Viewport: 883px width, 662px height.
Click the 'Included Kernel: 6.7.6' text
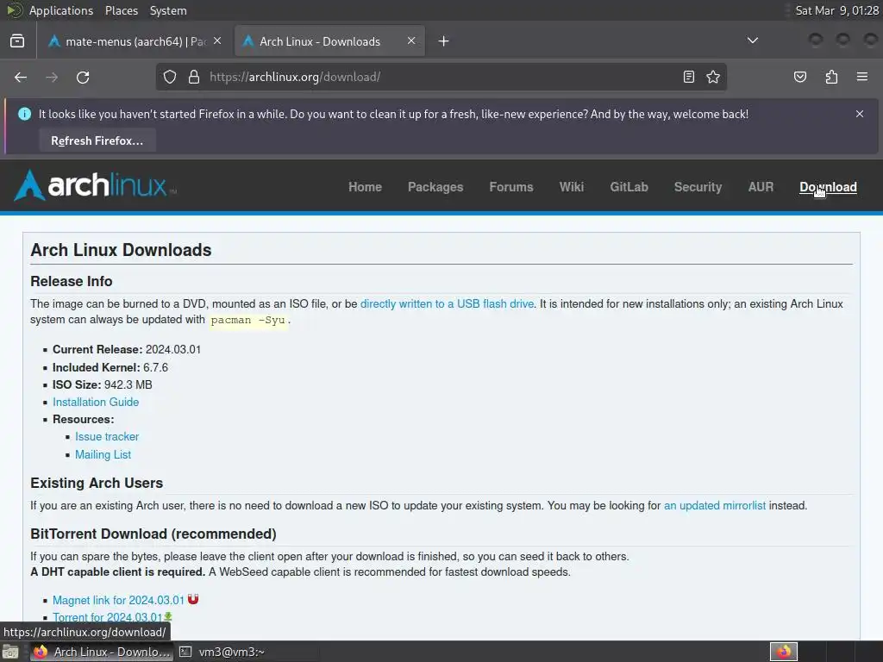click(110, 367)
